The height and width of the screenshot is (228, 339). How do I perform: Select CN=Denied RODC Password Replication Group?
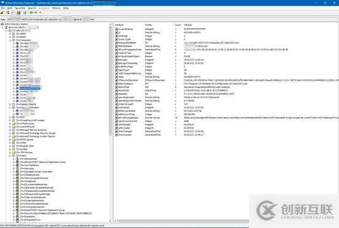(x=42, y=210)
